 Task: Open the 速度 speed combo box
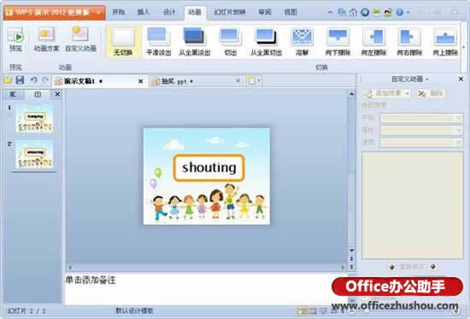pyautogui.click(x=421, y=142)
